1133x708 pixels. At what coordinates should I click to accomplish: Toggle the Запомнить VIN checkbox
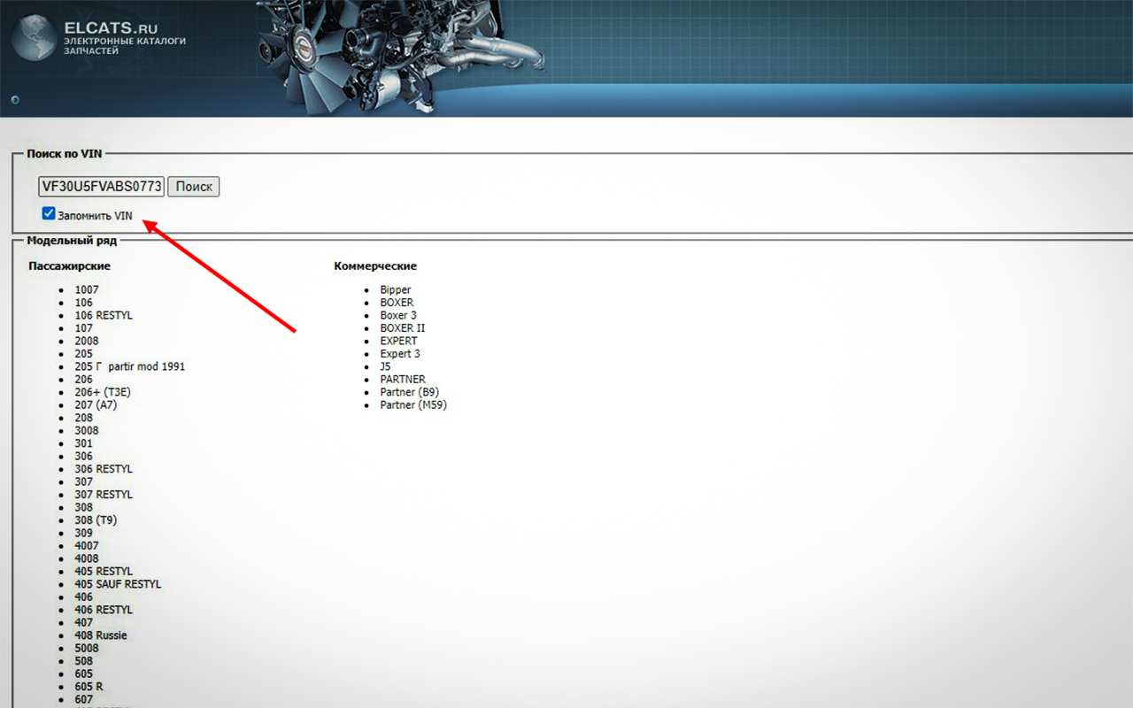tap(49, 214)
